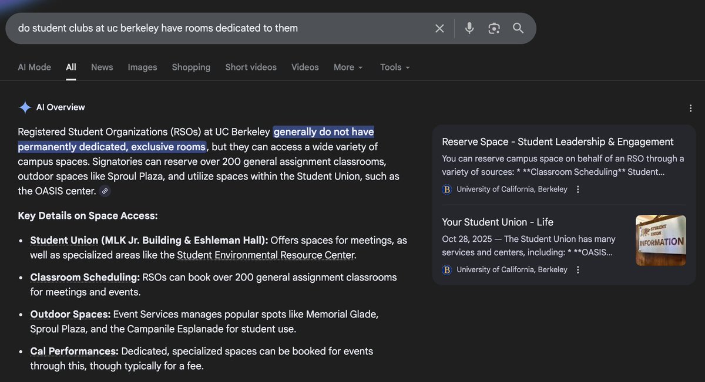The height and width of the screenshot is (382, 705).
Task: Submit search with the magnifying glass icon
Action: coord(518,28)
